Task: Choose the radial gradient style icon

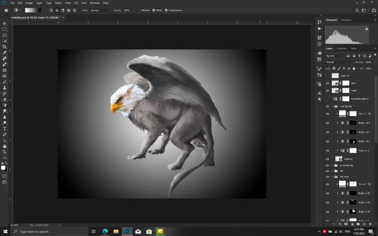Action: pos(57,10)
